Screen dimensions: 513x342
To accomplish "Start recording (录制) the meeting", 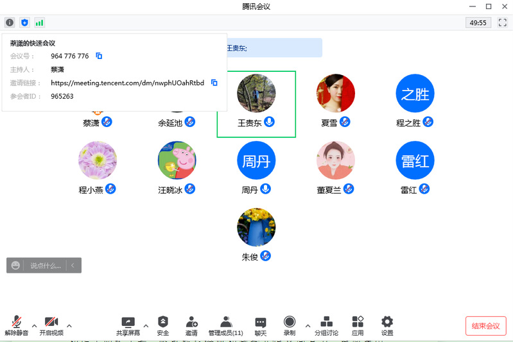I will pyautogui.click(x=290, y=325).
